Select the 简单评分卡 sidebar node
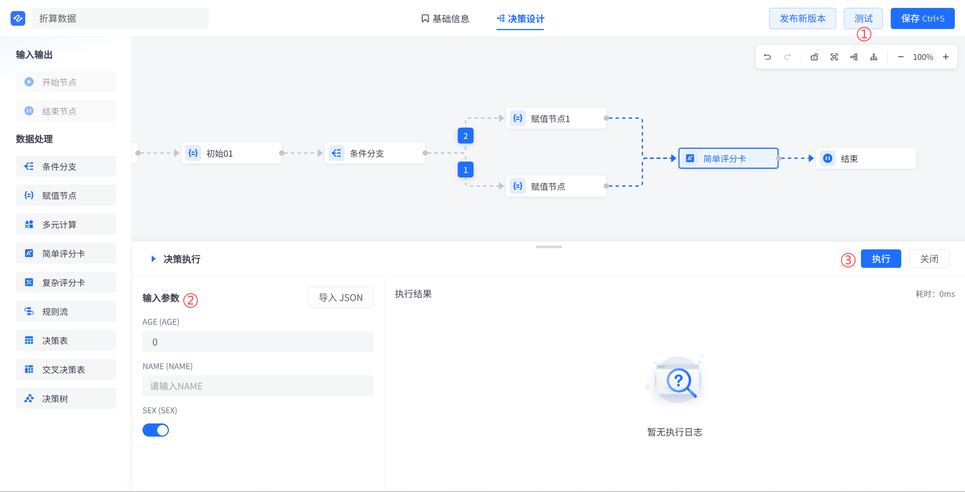This screenshot has width=965, height=492. (66, 253)
